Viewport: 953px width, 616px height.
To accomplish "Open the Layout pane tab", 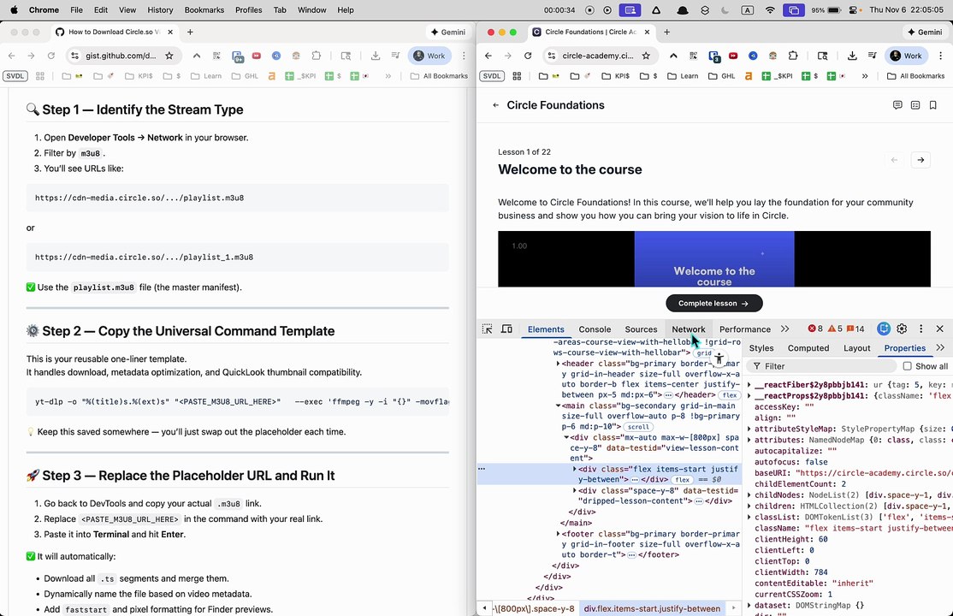I will [856, 348].
